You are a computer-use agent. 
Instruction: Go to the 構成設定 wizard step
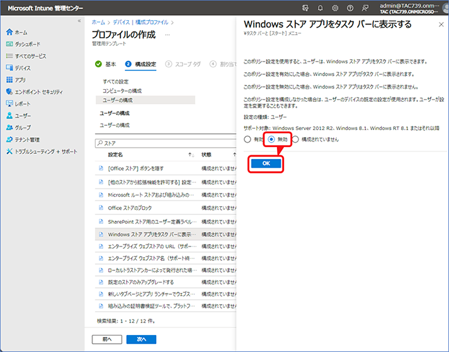click(140, 64)
